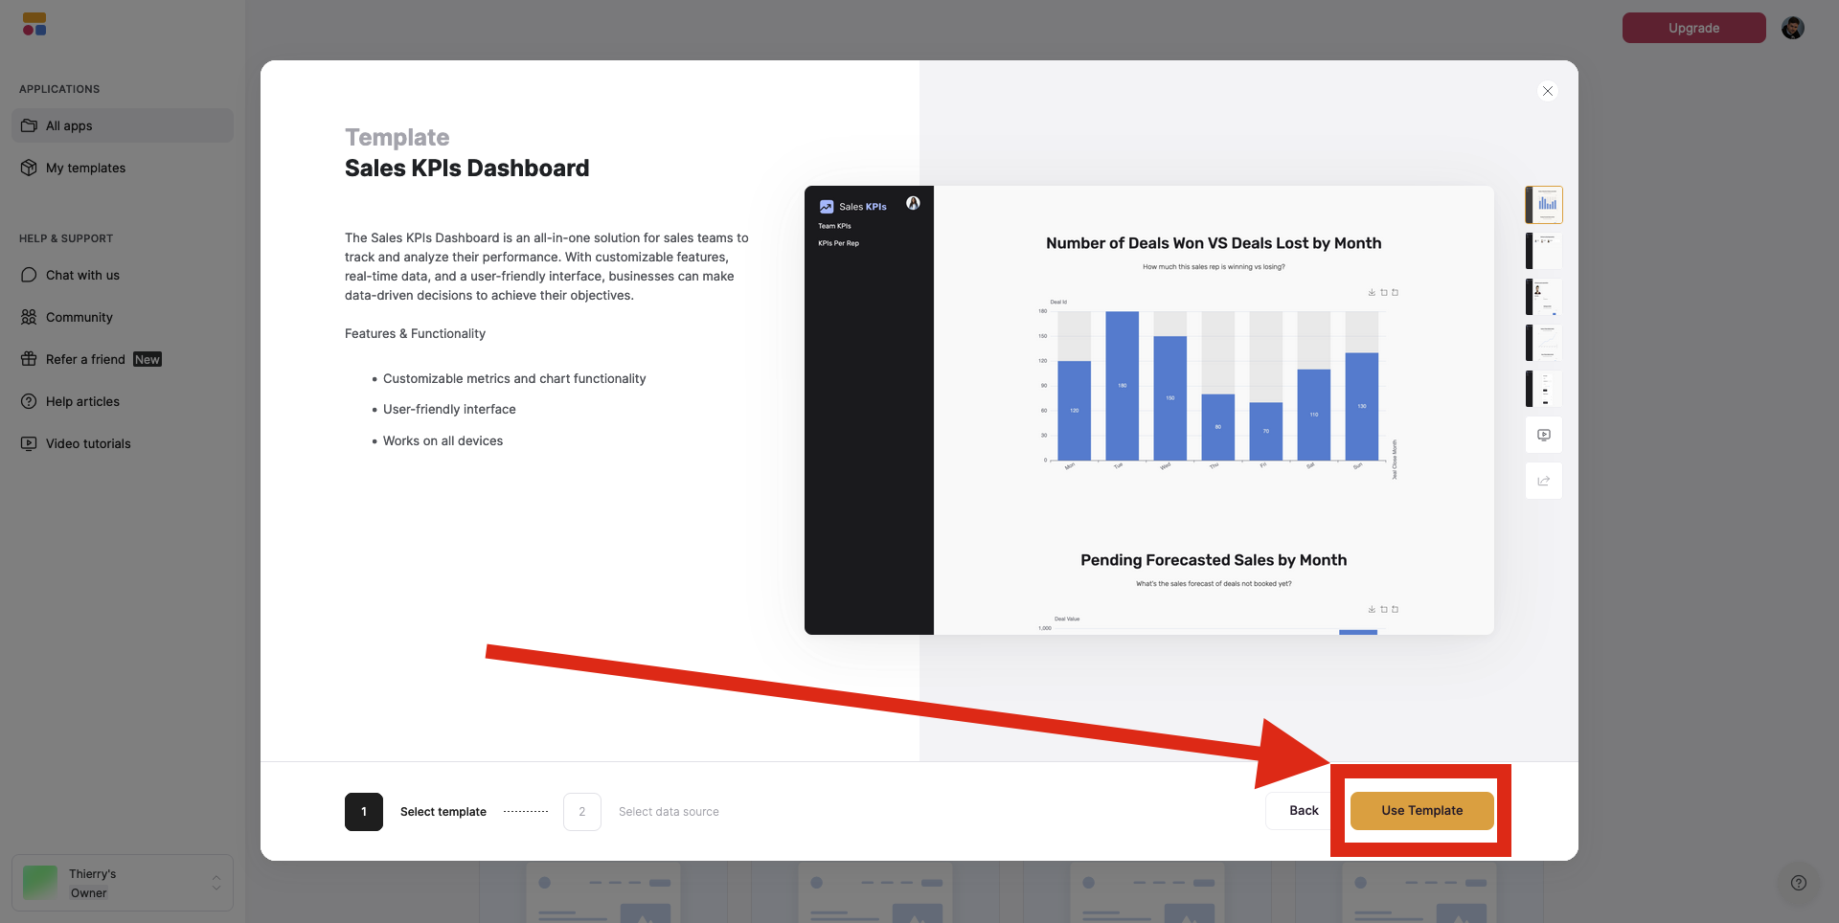Select the first preview thumbnail with bar chart
Screen dimensions: 1839x923
point(1544,205)
